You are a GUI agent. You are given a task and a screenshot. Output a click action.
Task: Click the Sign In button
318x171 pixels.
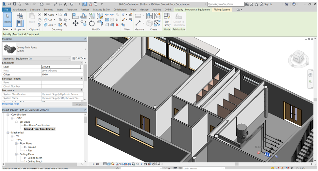click(x=266, y=4)
